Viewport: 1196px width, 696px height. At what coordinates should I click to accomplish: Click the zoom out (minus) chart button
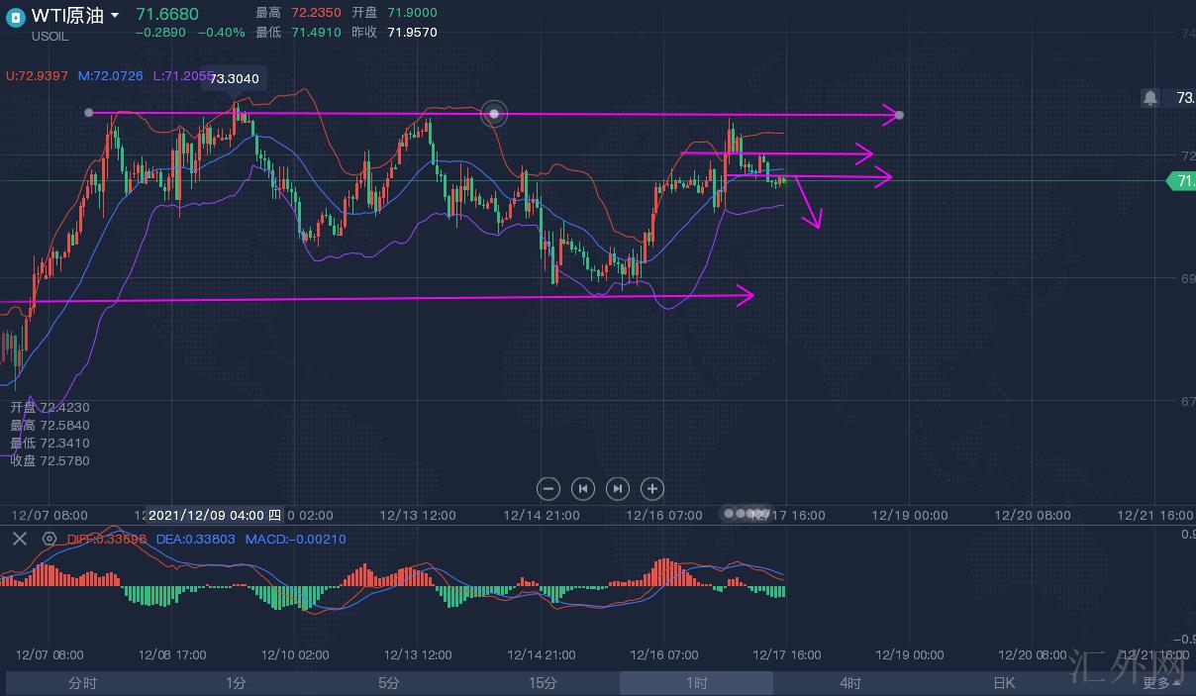point(548,488)
